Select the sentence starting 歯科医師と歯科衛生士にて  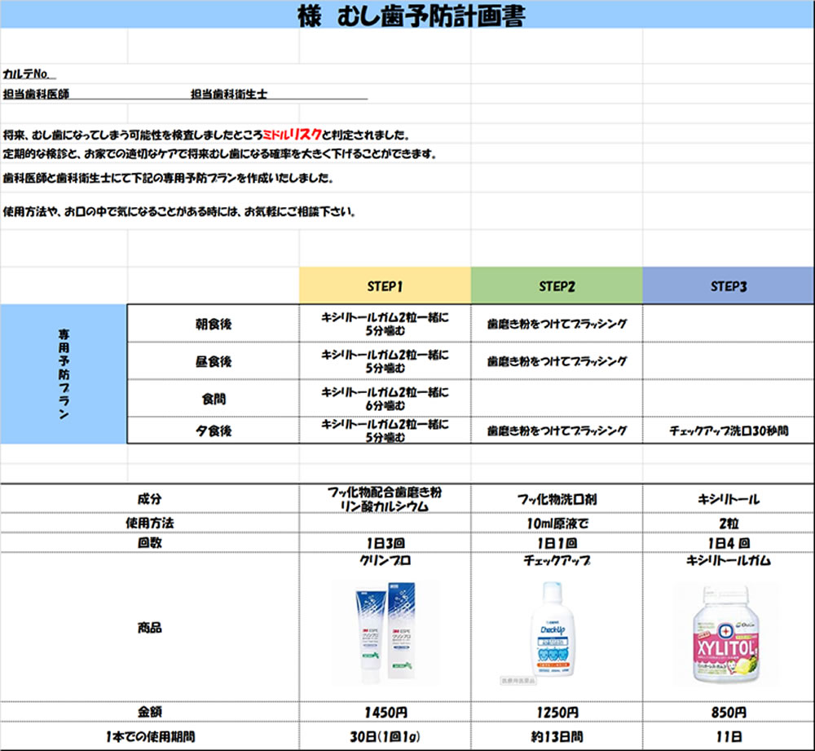point(168,179)
